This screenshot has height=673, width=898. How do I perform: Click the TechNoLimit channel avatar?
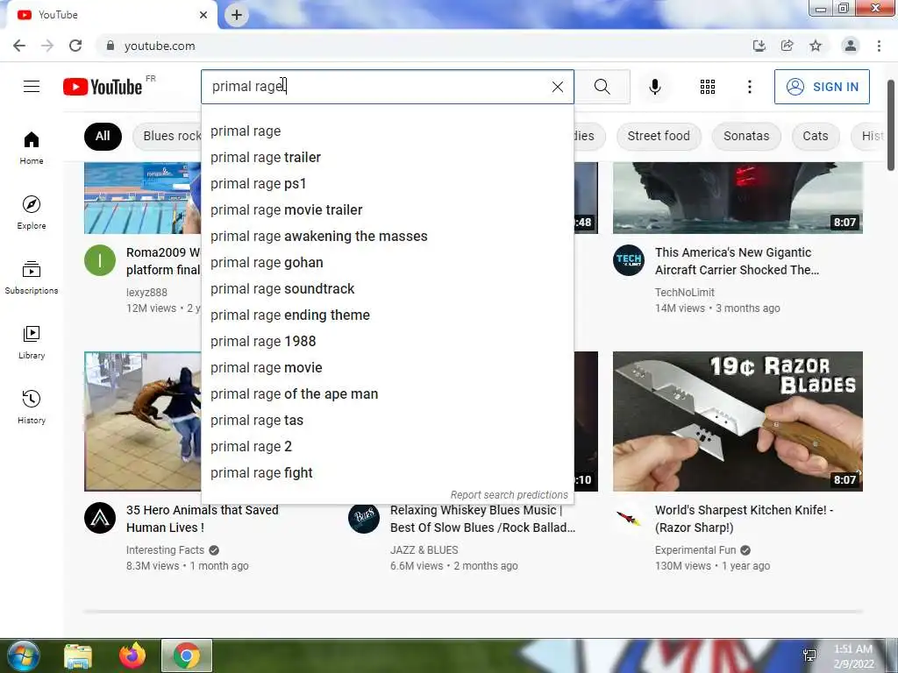click(629, 260)
